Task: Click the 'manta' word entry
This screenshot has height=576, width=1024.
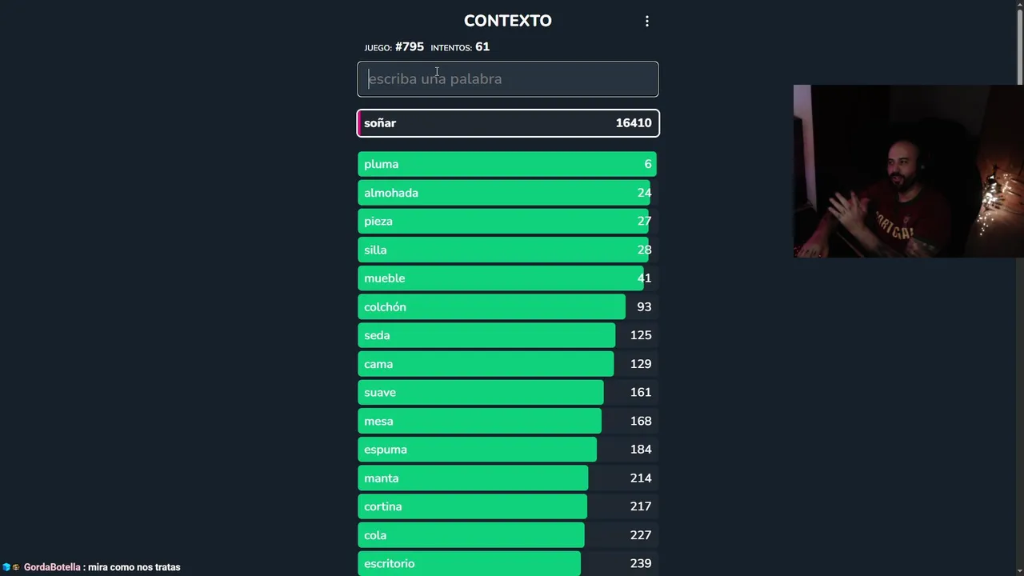Action: pos(507,478)
